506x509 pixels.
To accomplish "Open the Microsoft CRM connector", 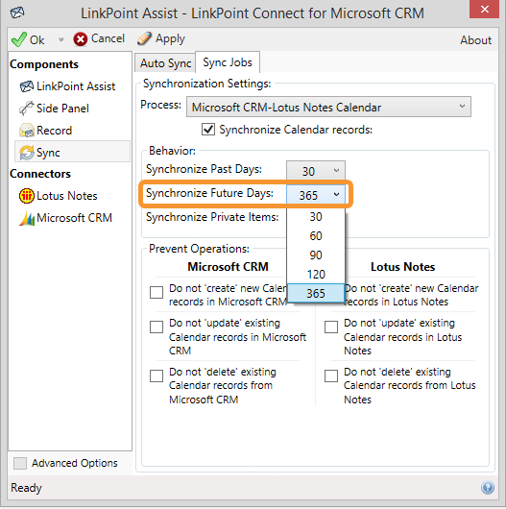I will coord(65,218).
